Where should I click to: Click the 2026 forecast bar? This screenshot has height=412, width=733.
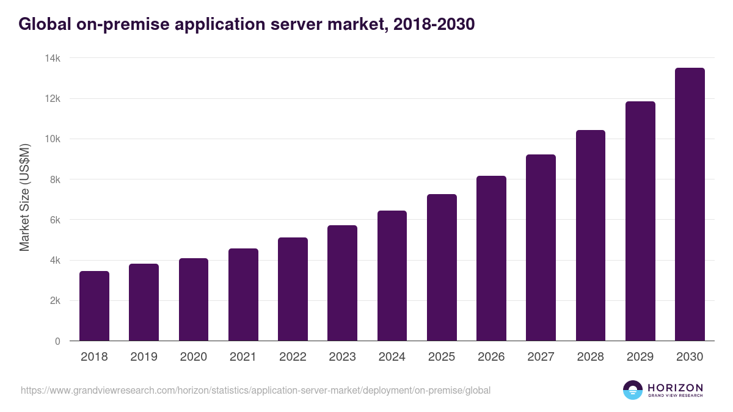point(491,258)
